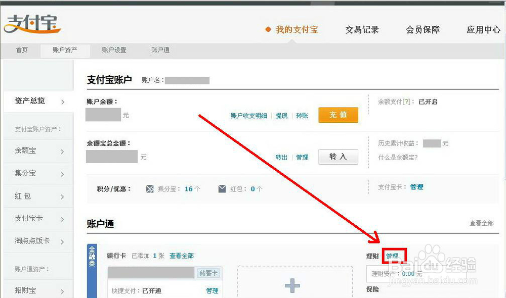This screenshot has height=298, width=506.
Task: Click the 历史累计收益 label
Action: pos(398,143)
